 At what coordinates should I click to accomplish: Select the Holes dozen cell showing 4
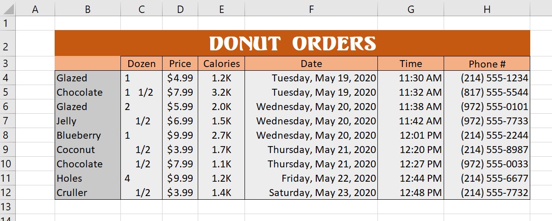coord(141,178)
